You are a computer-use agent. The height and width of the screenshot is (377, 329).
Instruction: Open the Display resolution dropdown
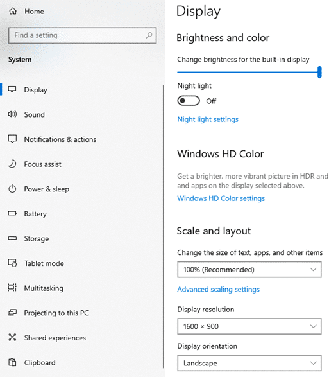[x=249, y=326]
